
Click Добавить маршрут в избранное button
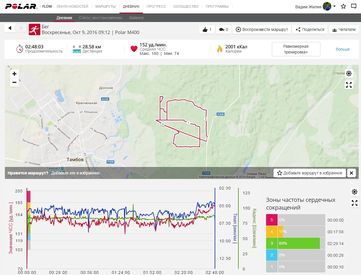click(310, 173)
